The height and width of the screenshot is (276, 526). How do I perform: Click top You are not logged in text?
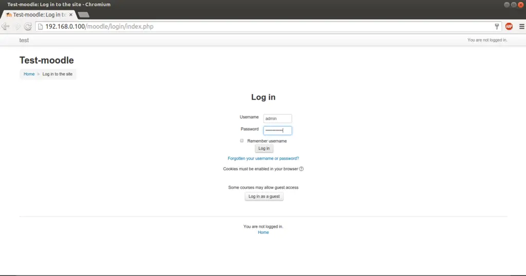click(x=487, y=40)
